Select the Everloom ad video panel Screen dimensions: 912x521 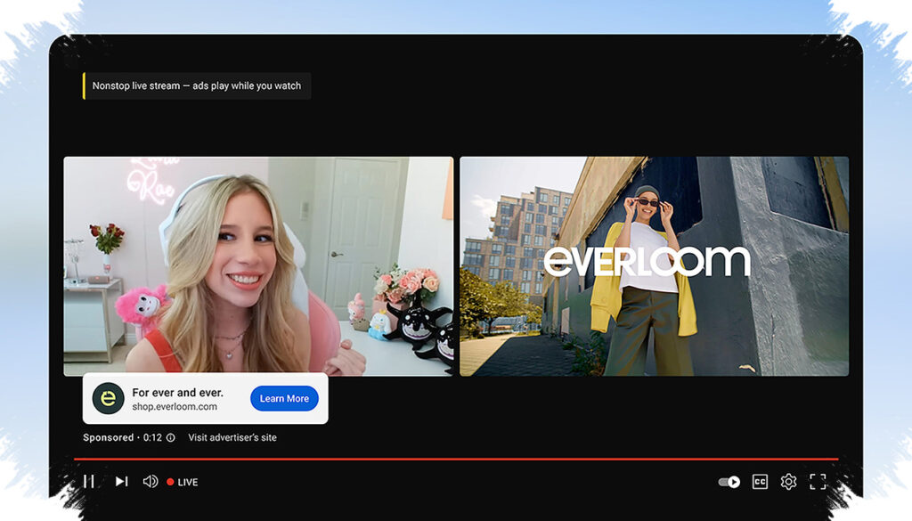(655, 266)
